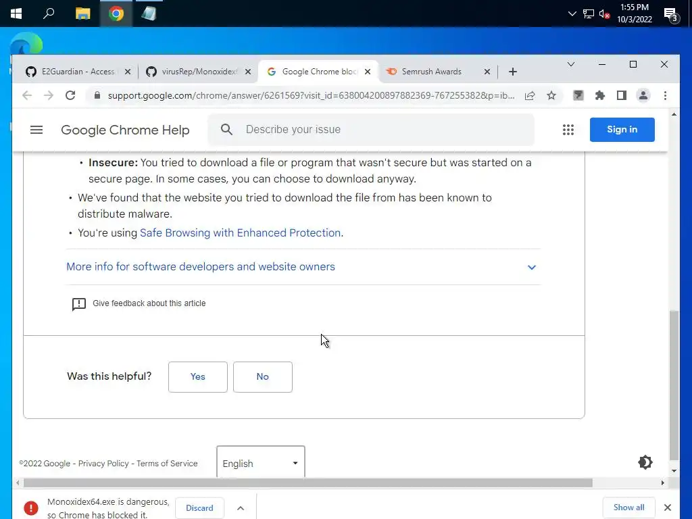Close the Semrush Awards tab

coord(487,72)
